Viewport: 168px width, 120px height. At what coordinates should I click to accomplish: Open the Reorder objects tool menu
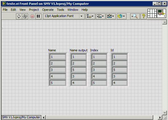pyautogui.click(x=121, y=16)
